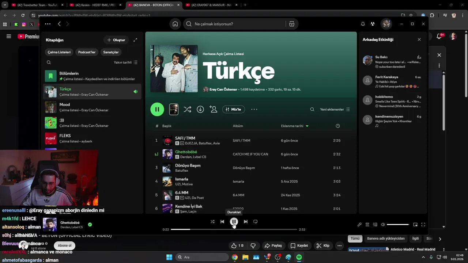Toggle smart shuffle for Türkçe playlist
This screenshot has width=468, height=263.
(x=187, y=109)
